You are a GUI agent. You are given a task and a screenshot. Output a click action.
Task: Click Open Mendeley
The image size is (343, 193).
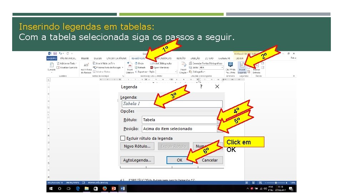click(160, 68)
